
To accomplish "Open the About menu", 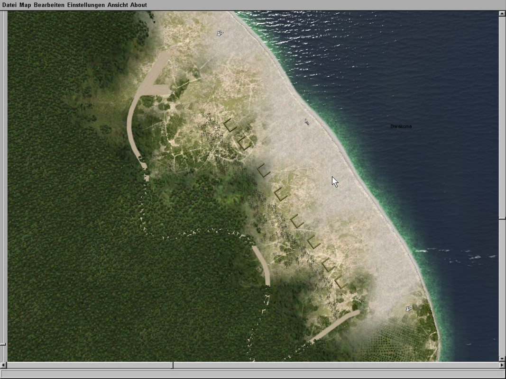I will coord(138,5).
